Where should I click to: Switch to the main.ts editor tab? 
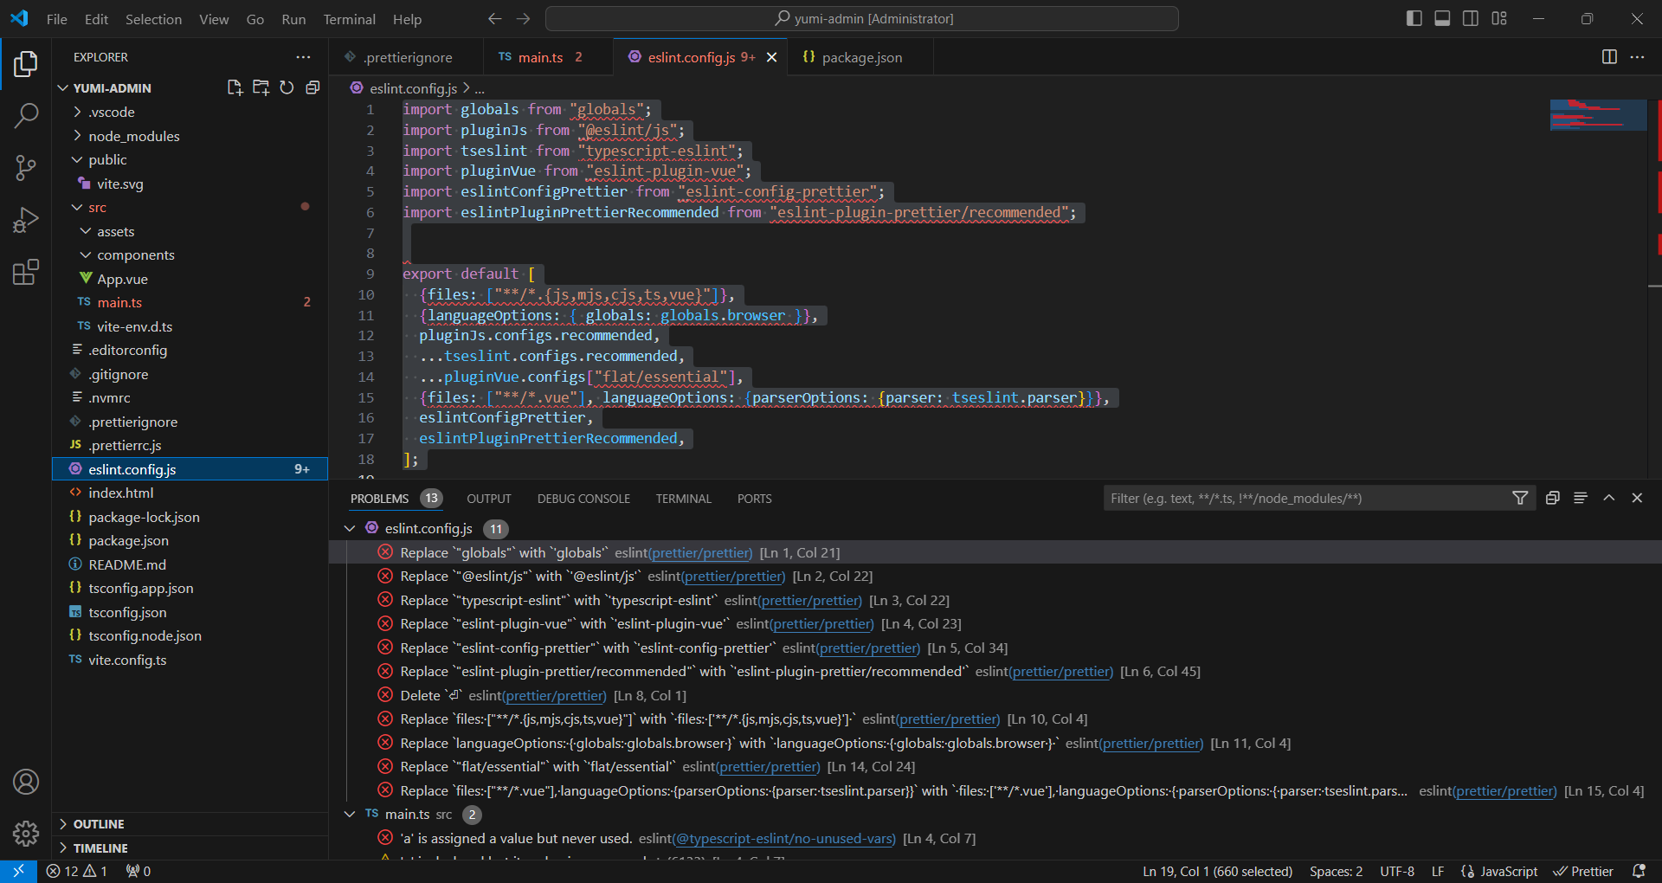click(x=548, y=57)
